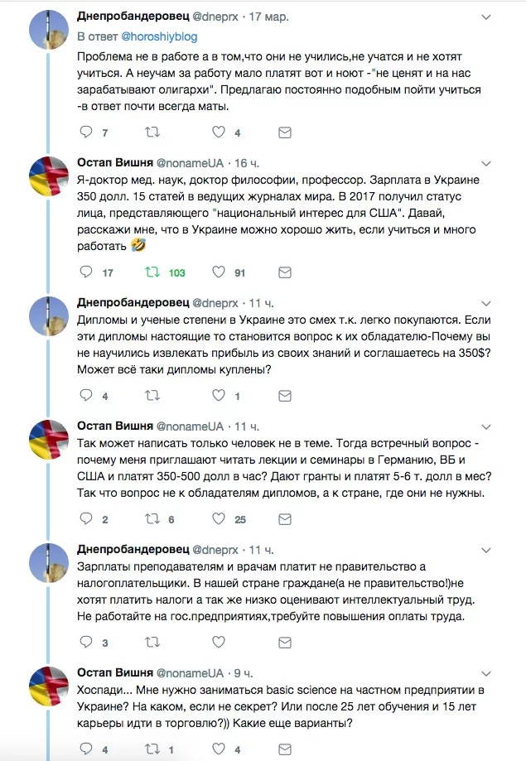This screenshot has width=526, height=761.
Task: Like the diploma tweet with 1 like
Action: (219, 396)
